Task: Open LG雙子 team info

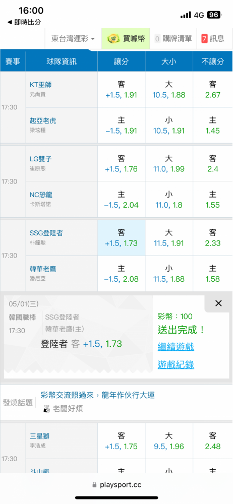Action: pyautogui.click(x=40, y=159)
